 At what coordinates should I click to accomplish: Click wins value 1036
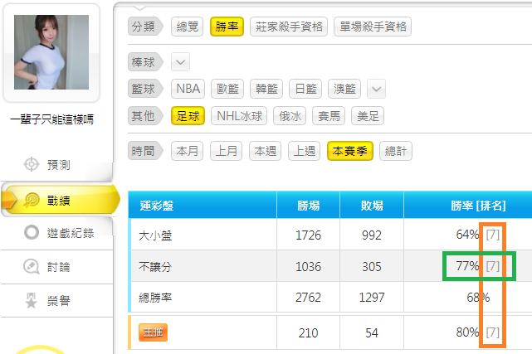click(x=308, y=267)
